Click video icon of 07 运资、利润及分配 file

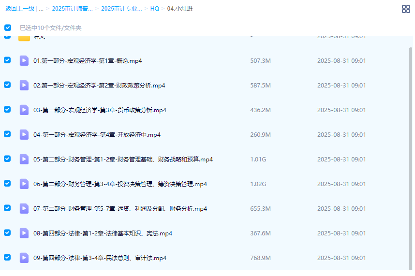(24, 208)
